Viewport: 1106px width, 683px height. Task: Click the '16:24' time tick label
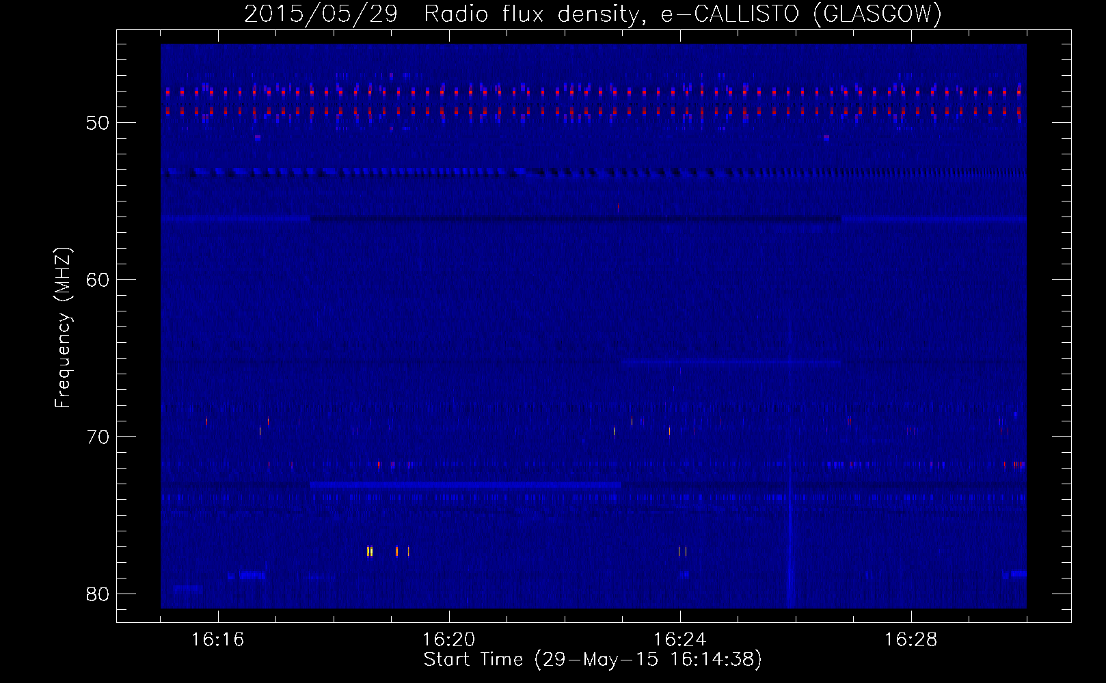(x=680, y=640)
